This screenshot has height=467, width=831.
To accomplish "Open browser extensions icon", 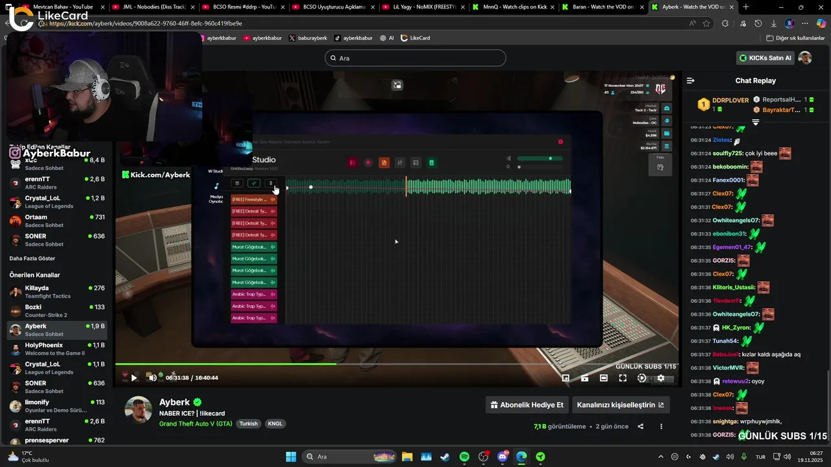I will [725, 23].
